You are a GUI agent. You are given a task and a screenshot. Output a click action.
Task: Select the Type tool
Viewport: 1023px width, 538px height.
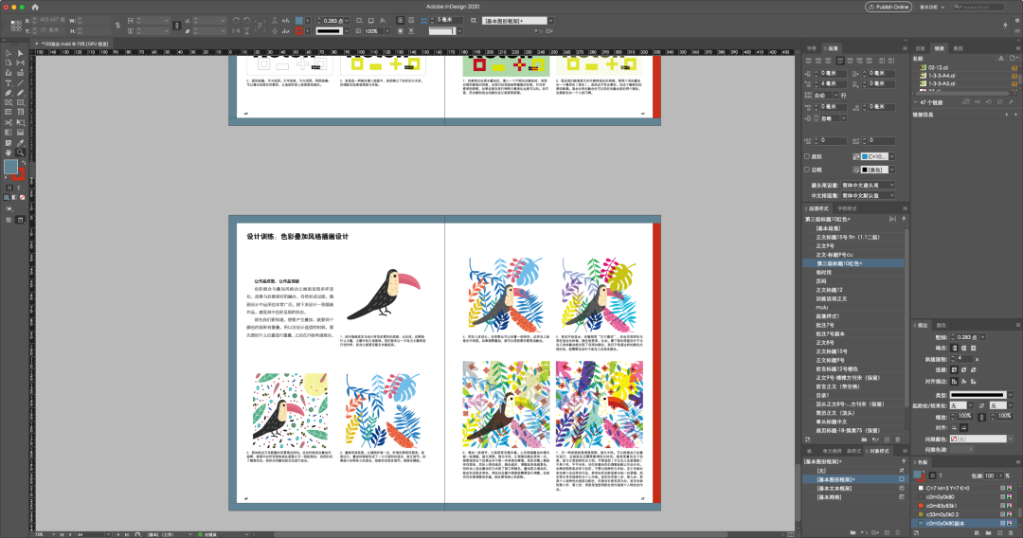[x=8, y=82]
